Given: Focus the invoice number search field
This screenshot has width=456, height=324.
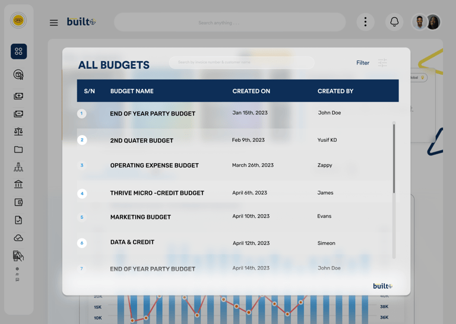Looking at the screenshot, I should (x=242, y=62).
